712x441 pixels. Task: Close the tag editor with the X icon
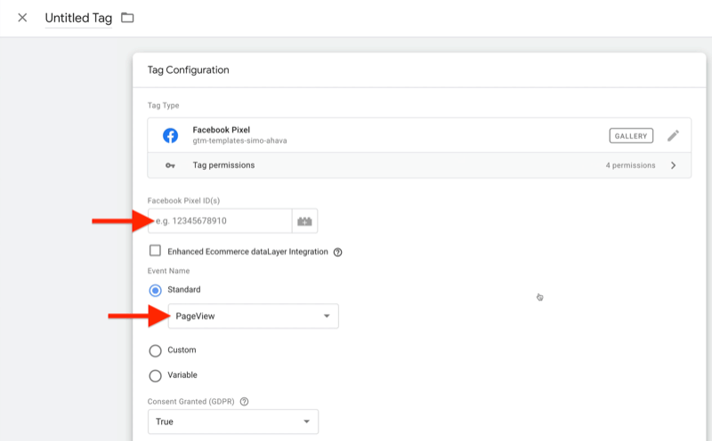22,18
